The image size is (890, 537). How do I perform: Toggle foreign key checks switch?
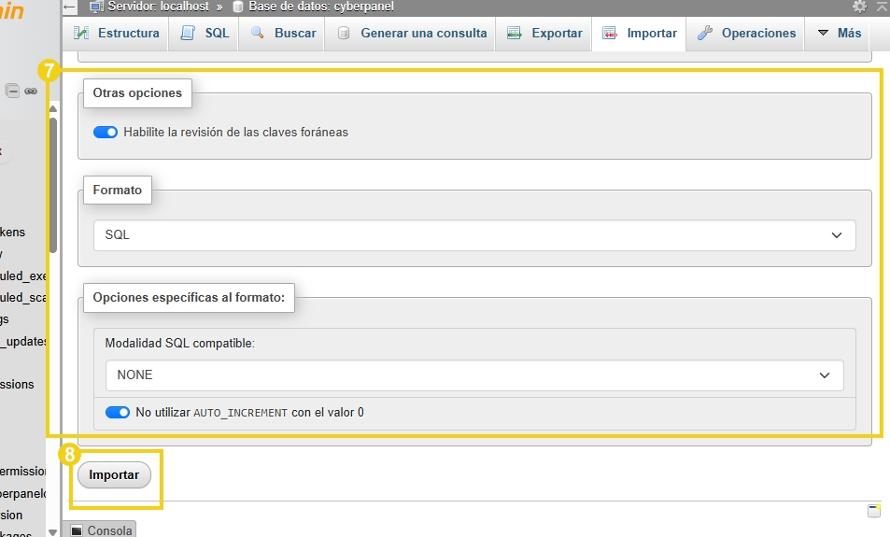[x=106, y=133]
